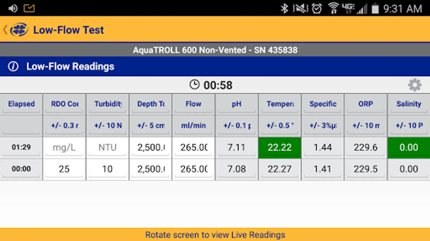
Task: Tap the battery status icon
Action: coord(375,9)
